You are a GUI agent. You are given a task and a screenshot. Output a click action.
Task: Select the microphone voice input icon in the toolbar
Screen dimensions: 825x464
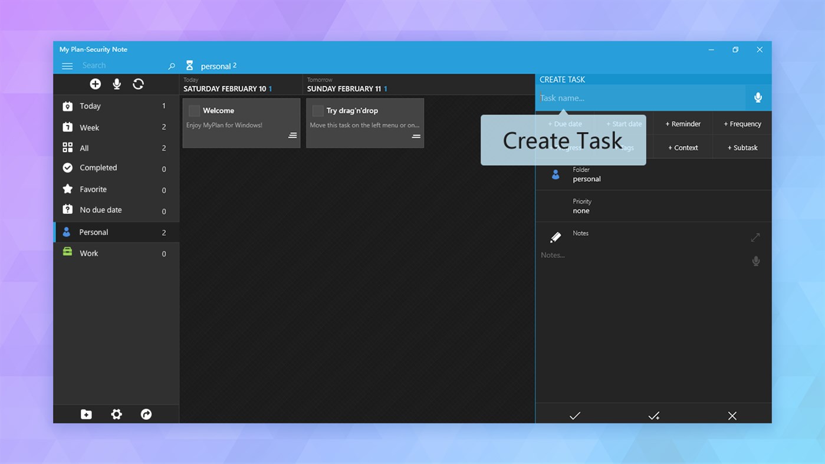coord(117,84)
